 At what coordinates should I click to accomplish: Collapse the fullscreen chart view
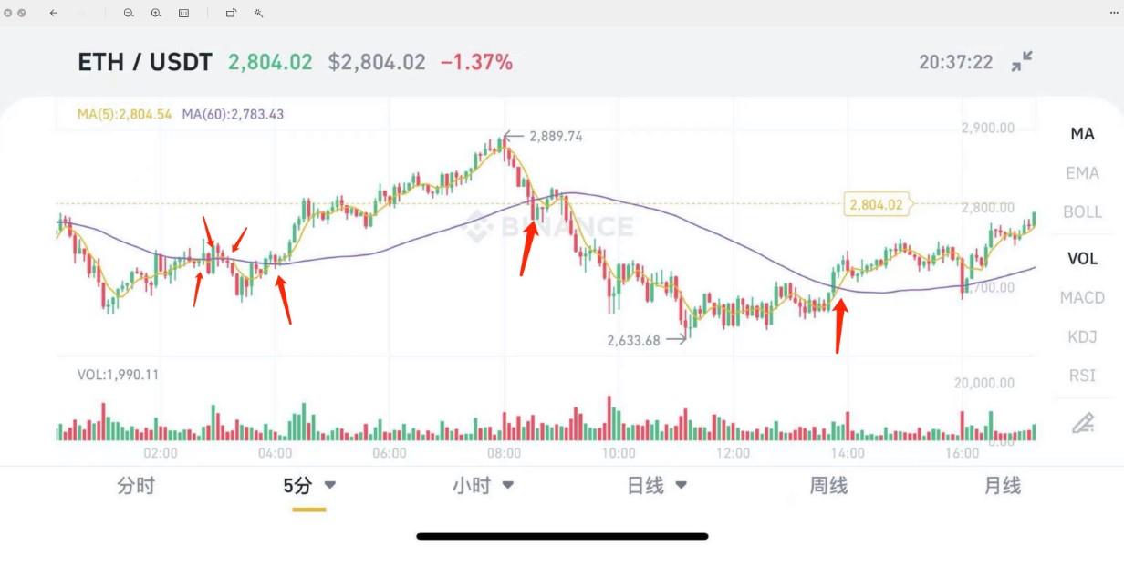1022,62
